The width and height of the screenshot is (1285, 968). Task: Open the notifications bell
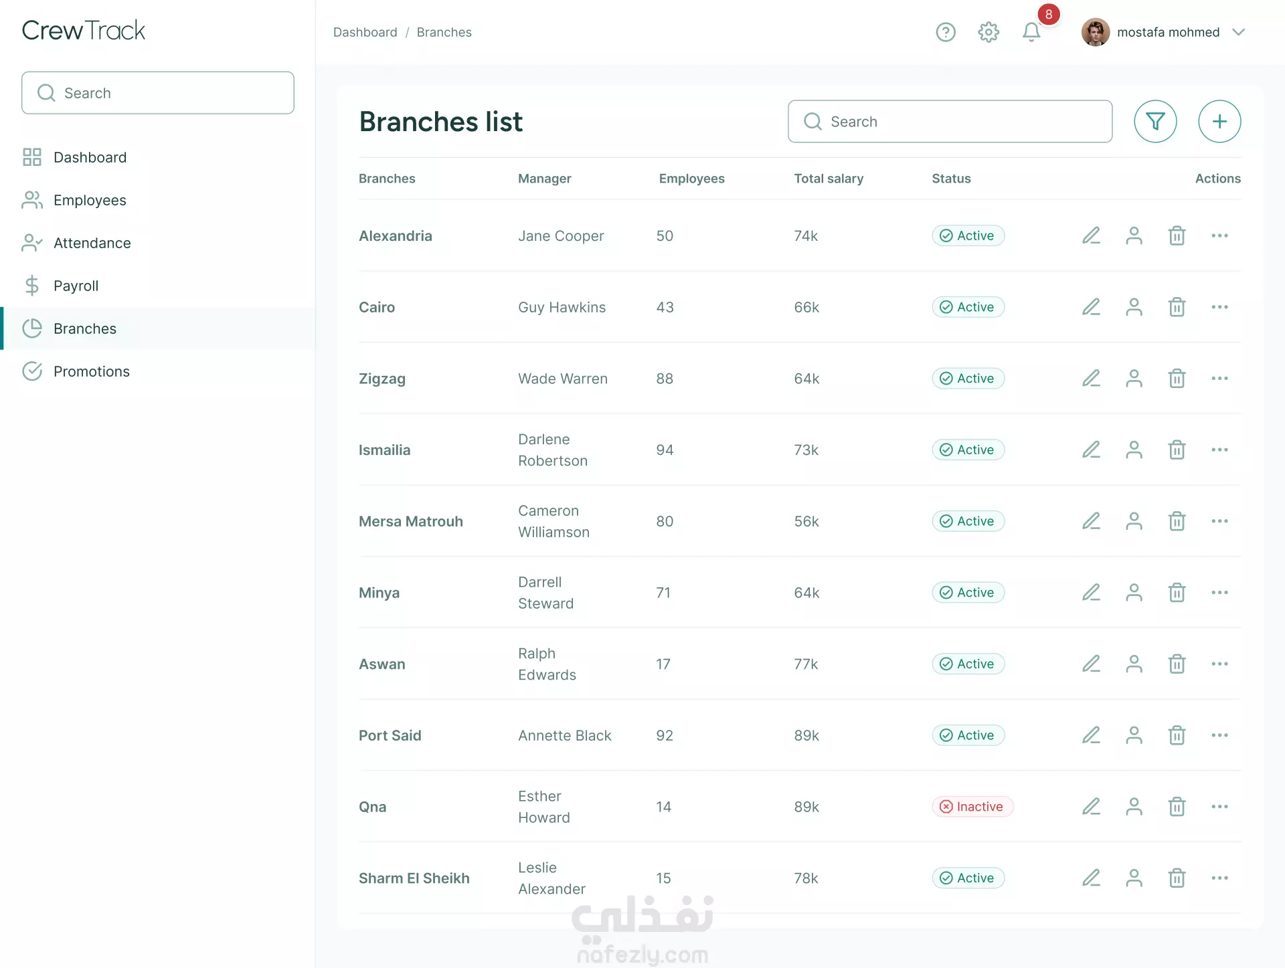[x=1031, y=31]
